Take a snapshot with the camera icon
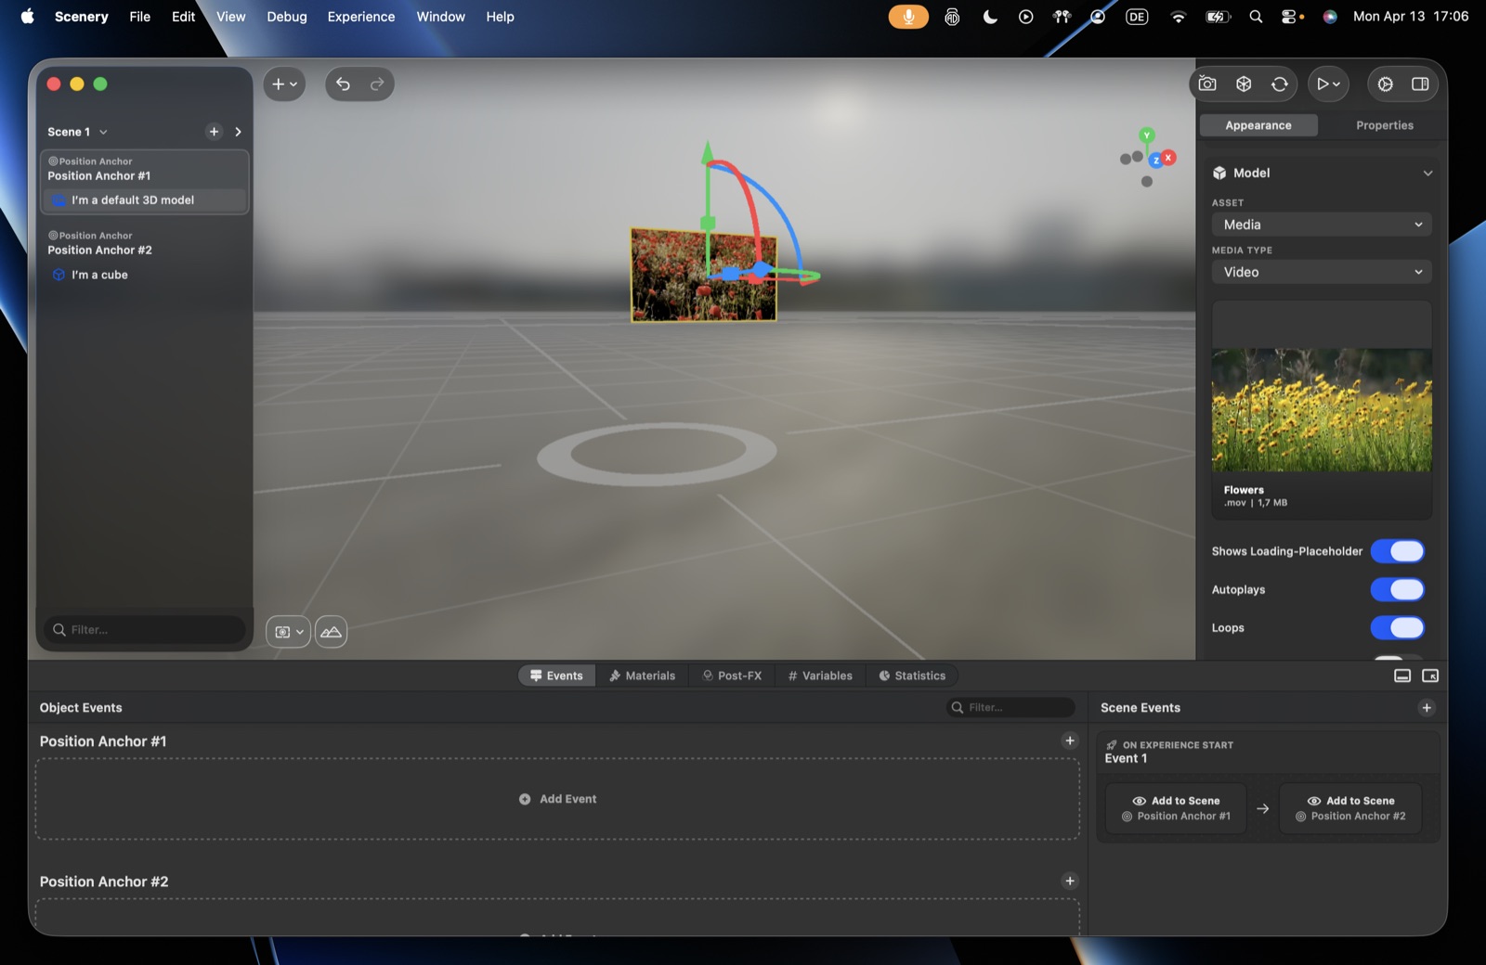This screenshot has width=1486, height=965. 1207,84
